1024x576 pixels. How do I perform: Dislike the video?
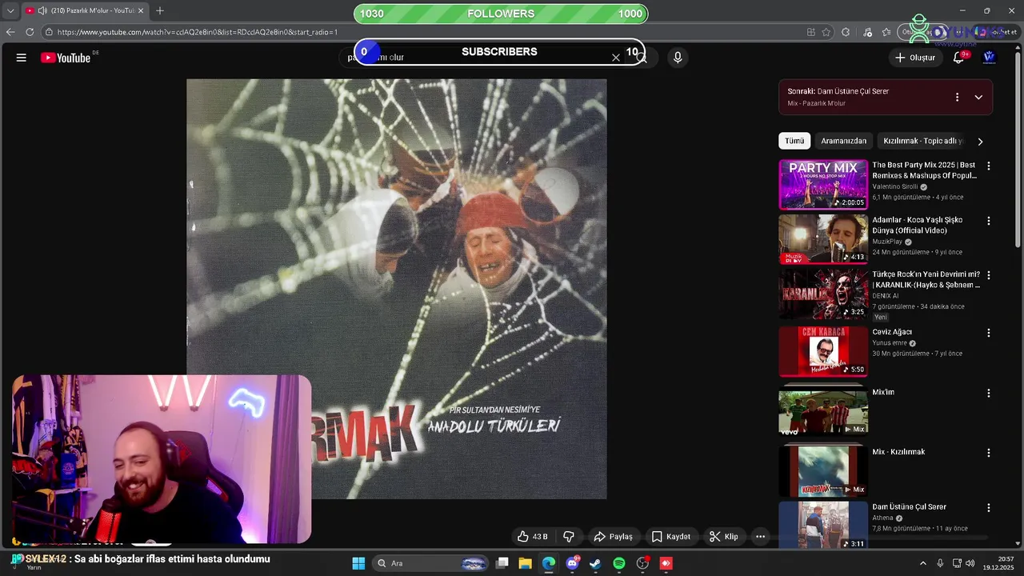569,536
